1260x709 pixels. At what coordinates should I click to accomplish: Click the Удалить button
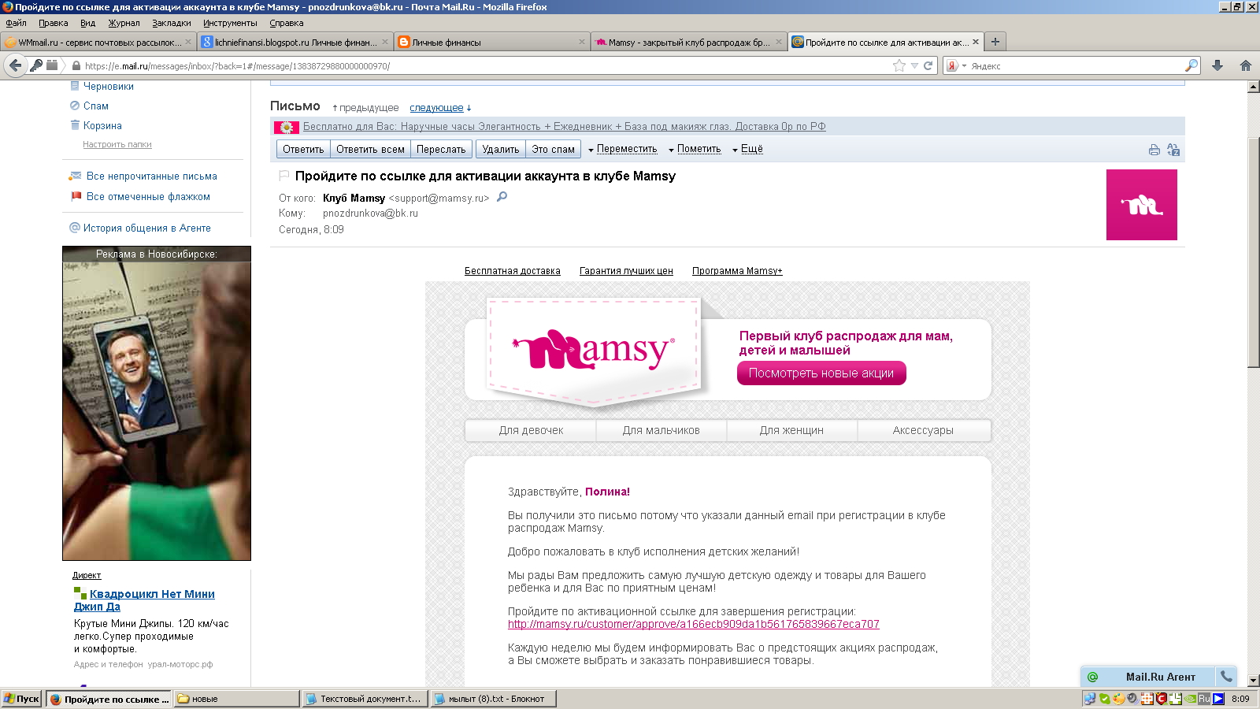(501, 149)
